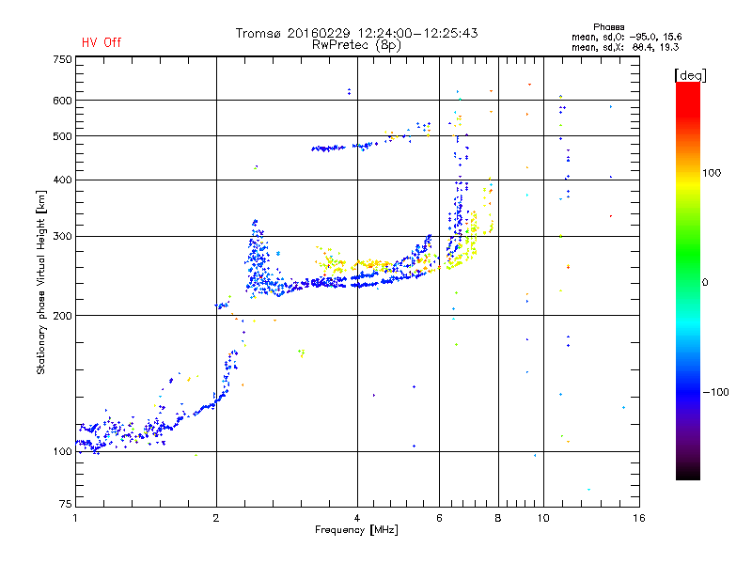Click the black bottom of the colorbar
The image size is (752, 564).
[x=688, y=473]
